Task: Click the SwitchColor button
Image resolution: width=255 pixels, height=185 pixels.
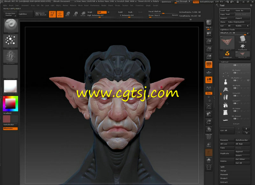Action: click(x=11, y=125)
